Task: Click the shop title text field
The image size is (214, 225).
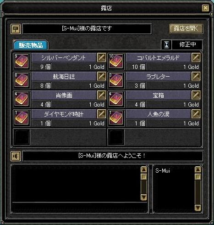Action: point(87,28)
